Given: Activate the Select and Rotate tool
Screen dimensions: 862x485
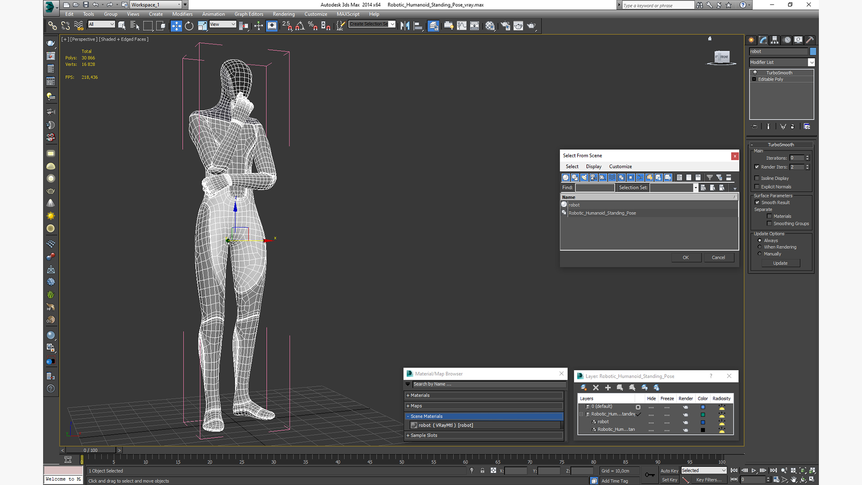Looking at the screenshot, I should pos(189,26).
